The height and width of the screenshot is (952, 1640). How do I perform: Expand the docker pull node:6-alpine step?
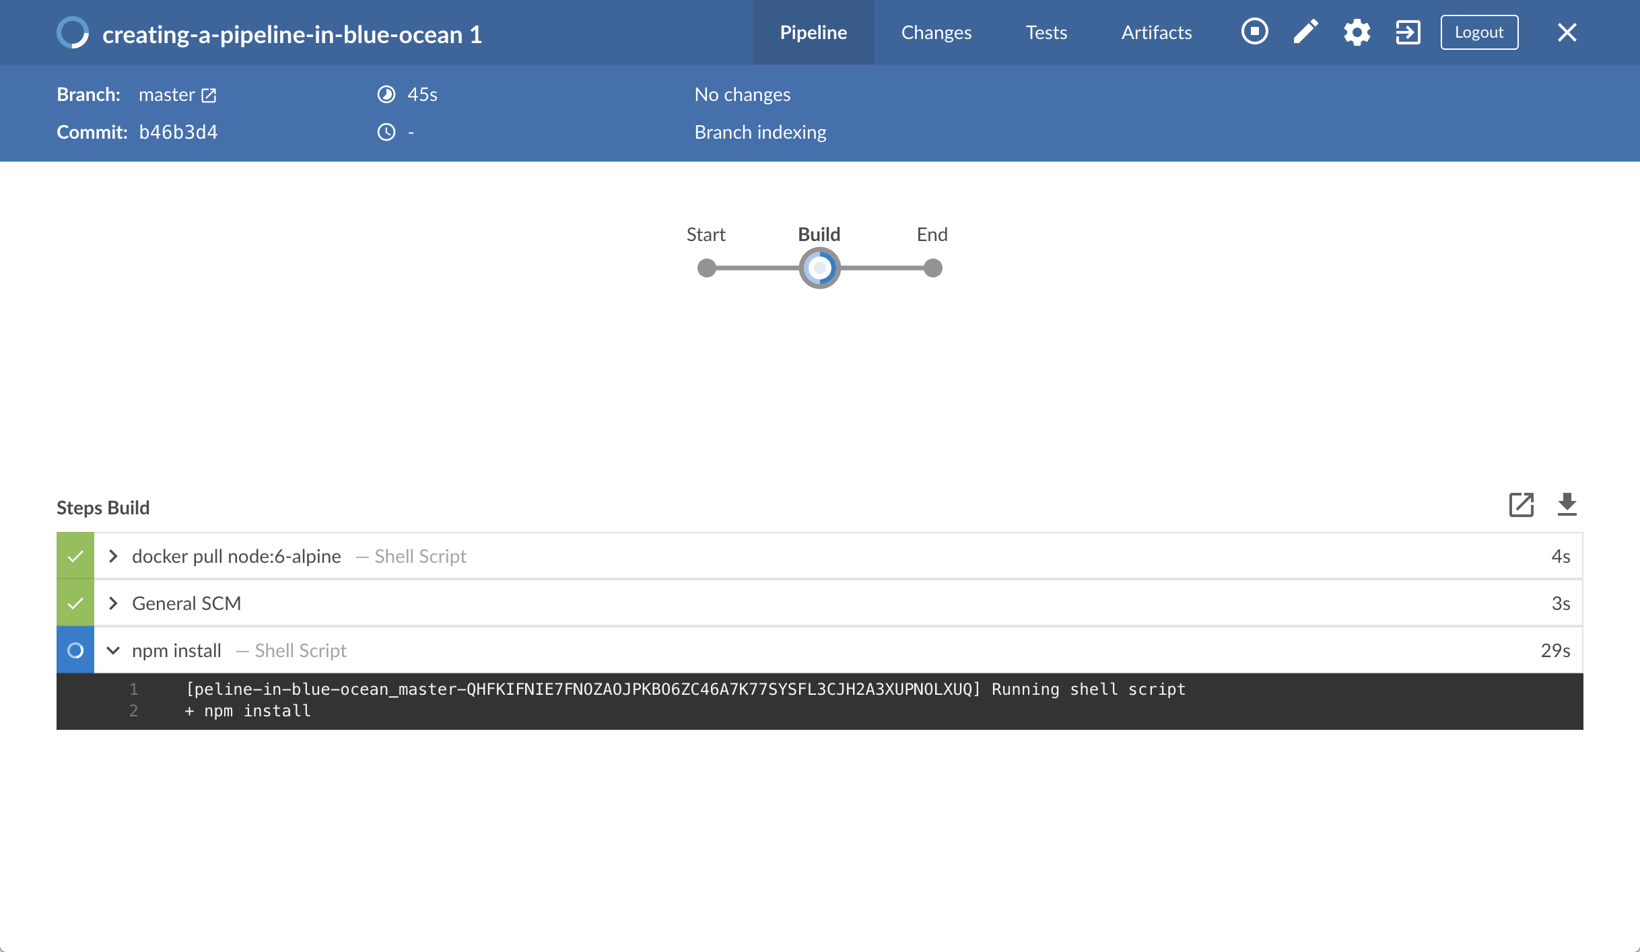(x=113, y=555)
